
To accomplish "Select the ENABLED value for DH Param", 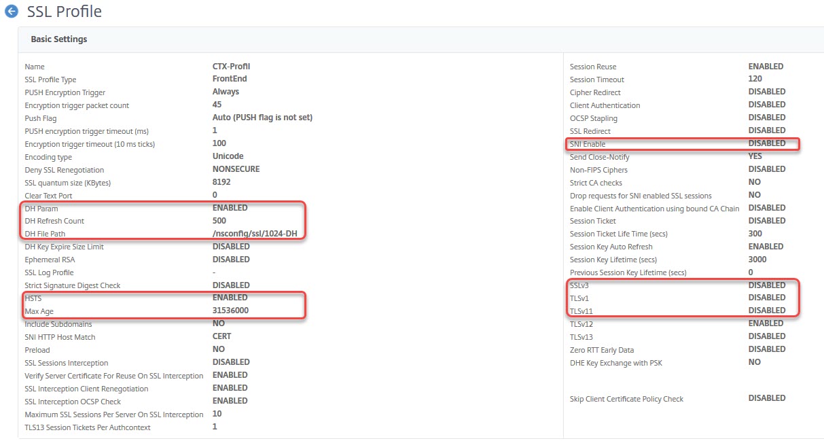I will click(x=230, y=208).
